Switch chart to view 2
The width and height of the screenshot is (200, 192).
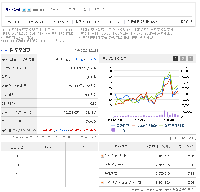[x=183, y=59]
